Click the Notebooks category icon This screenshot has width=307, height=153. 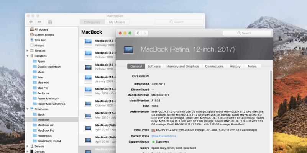(32, 109)
